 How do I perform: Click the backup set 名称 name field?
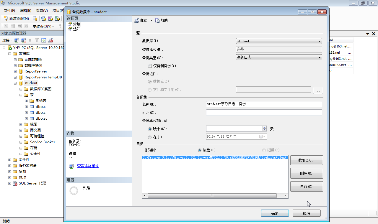pyautogui.click(x=264, y=104)
